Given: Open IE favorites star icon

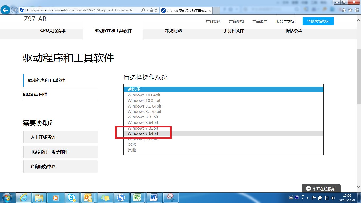Looking at the screenshot, I should coord(350,10).
